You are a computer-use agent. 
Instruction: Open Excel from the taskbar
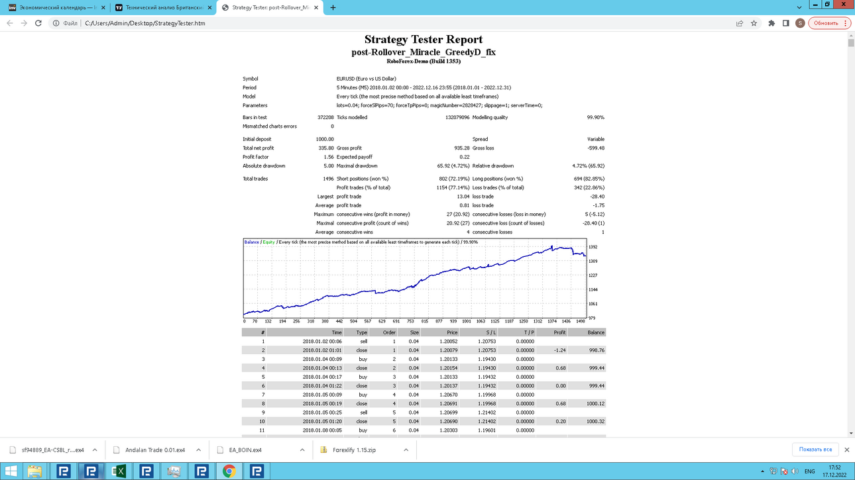[x=119, y=471]
